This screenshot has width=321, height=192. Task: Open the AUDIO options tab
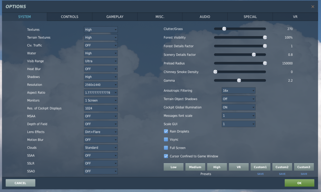(x=205, y=17)
